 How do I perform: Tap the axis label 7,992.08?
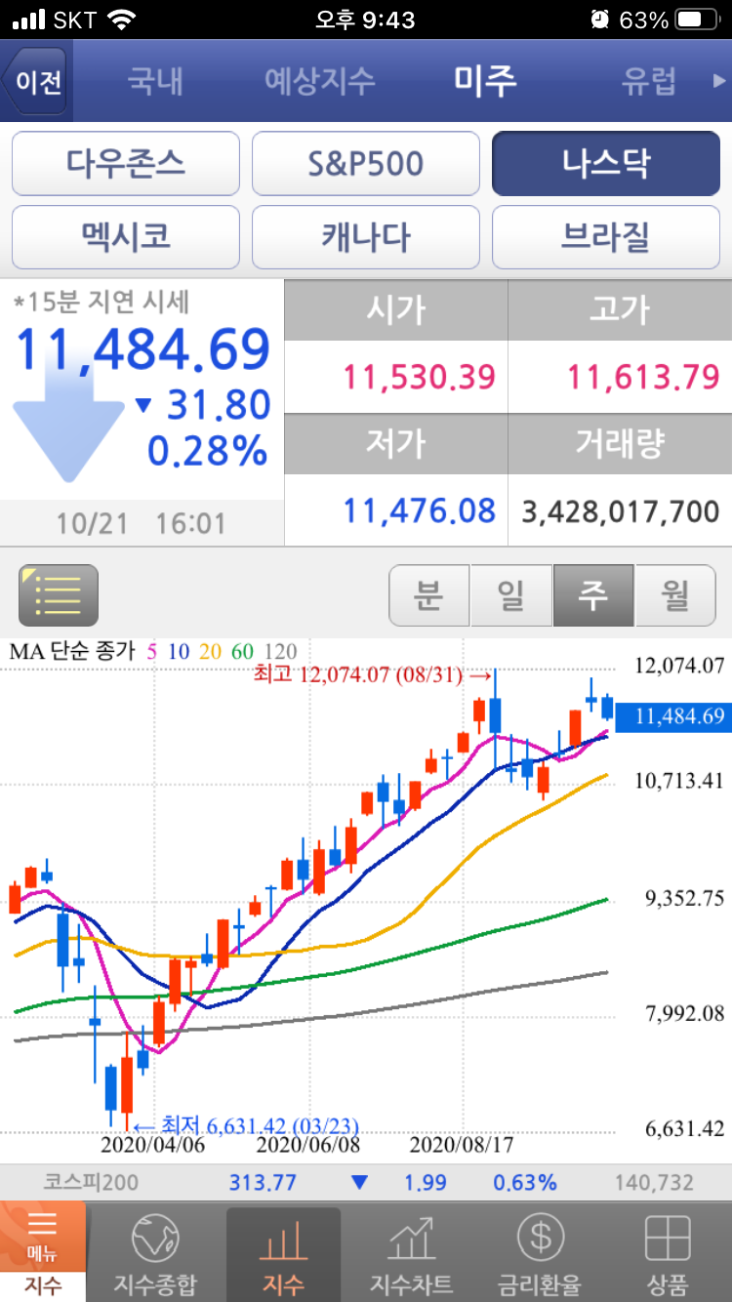(685, 1013)
